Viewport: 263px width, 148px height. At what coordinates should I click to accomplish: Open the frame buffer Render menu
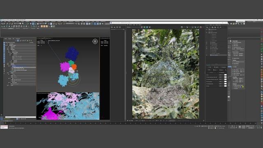(130, 25)
